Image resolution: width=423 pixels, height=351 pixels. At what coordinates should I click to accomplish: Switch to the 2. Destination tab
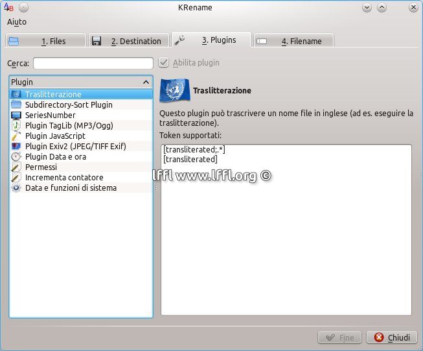coord(129,41)
